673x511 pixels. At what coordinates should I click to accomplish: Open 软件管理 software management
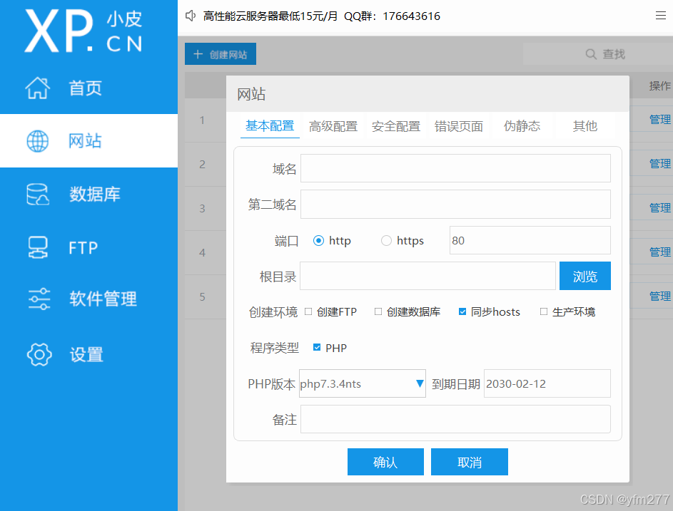pos(86,299)
